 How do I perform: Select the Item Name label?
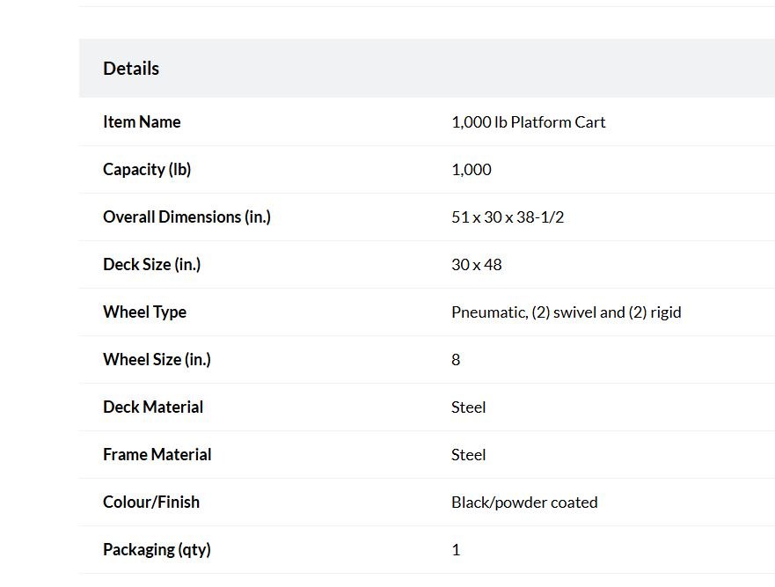[x=142, y=121]
